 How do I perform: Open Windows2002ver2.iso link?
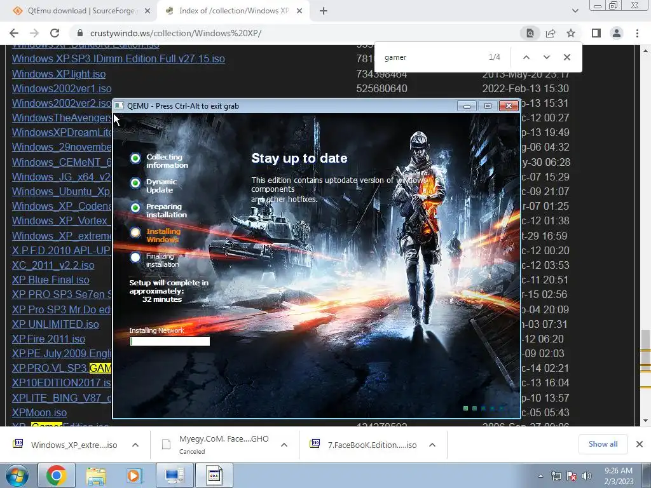coord(62,103)
